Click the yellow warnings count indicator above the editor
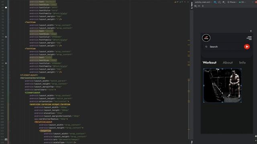Viewport: 257px width, 144px height. point(177,2)
